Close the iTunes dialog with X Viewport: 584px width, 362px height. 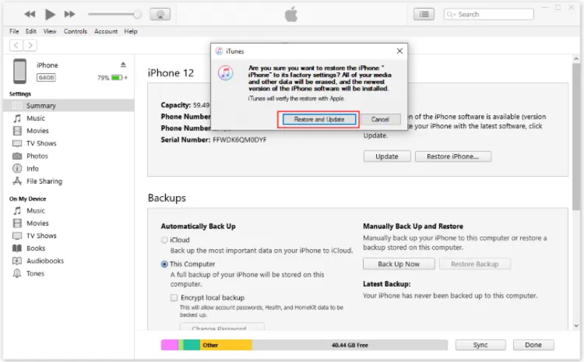point(400,51)
